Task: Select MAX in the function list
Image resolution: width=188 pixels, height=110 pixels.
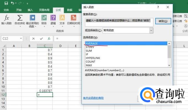Action: [126, 65]
